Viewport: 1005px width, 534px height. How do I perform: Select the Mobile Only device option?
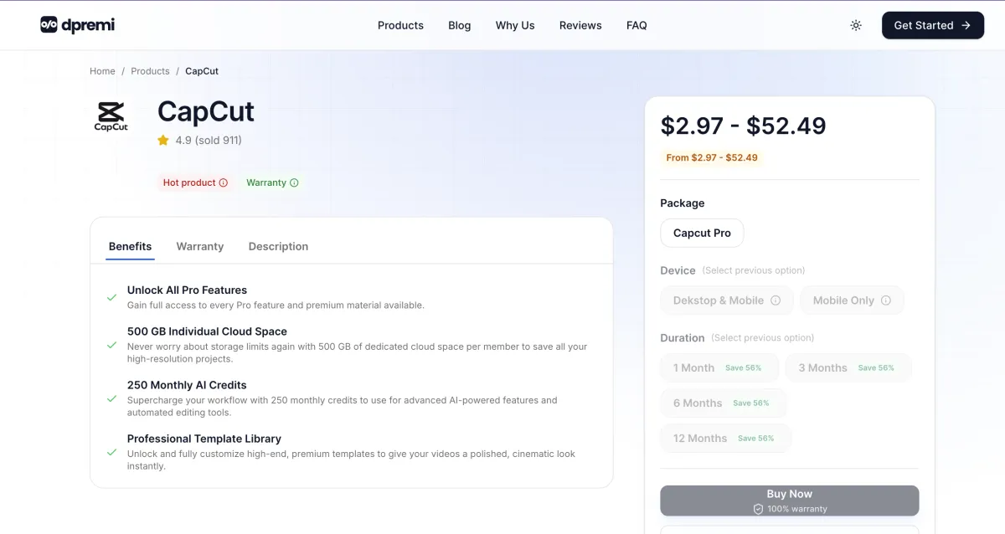coord(852,300)
